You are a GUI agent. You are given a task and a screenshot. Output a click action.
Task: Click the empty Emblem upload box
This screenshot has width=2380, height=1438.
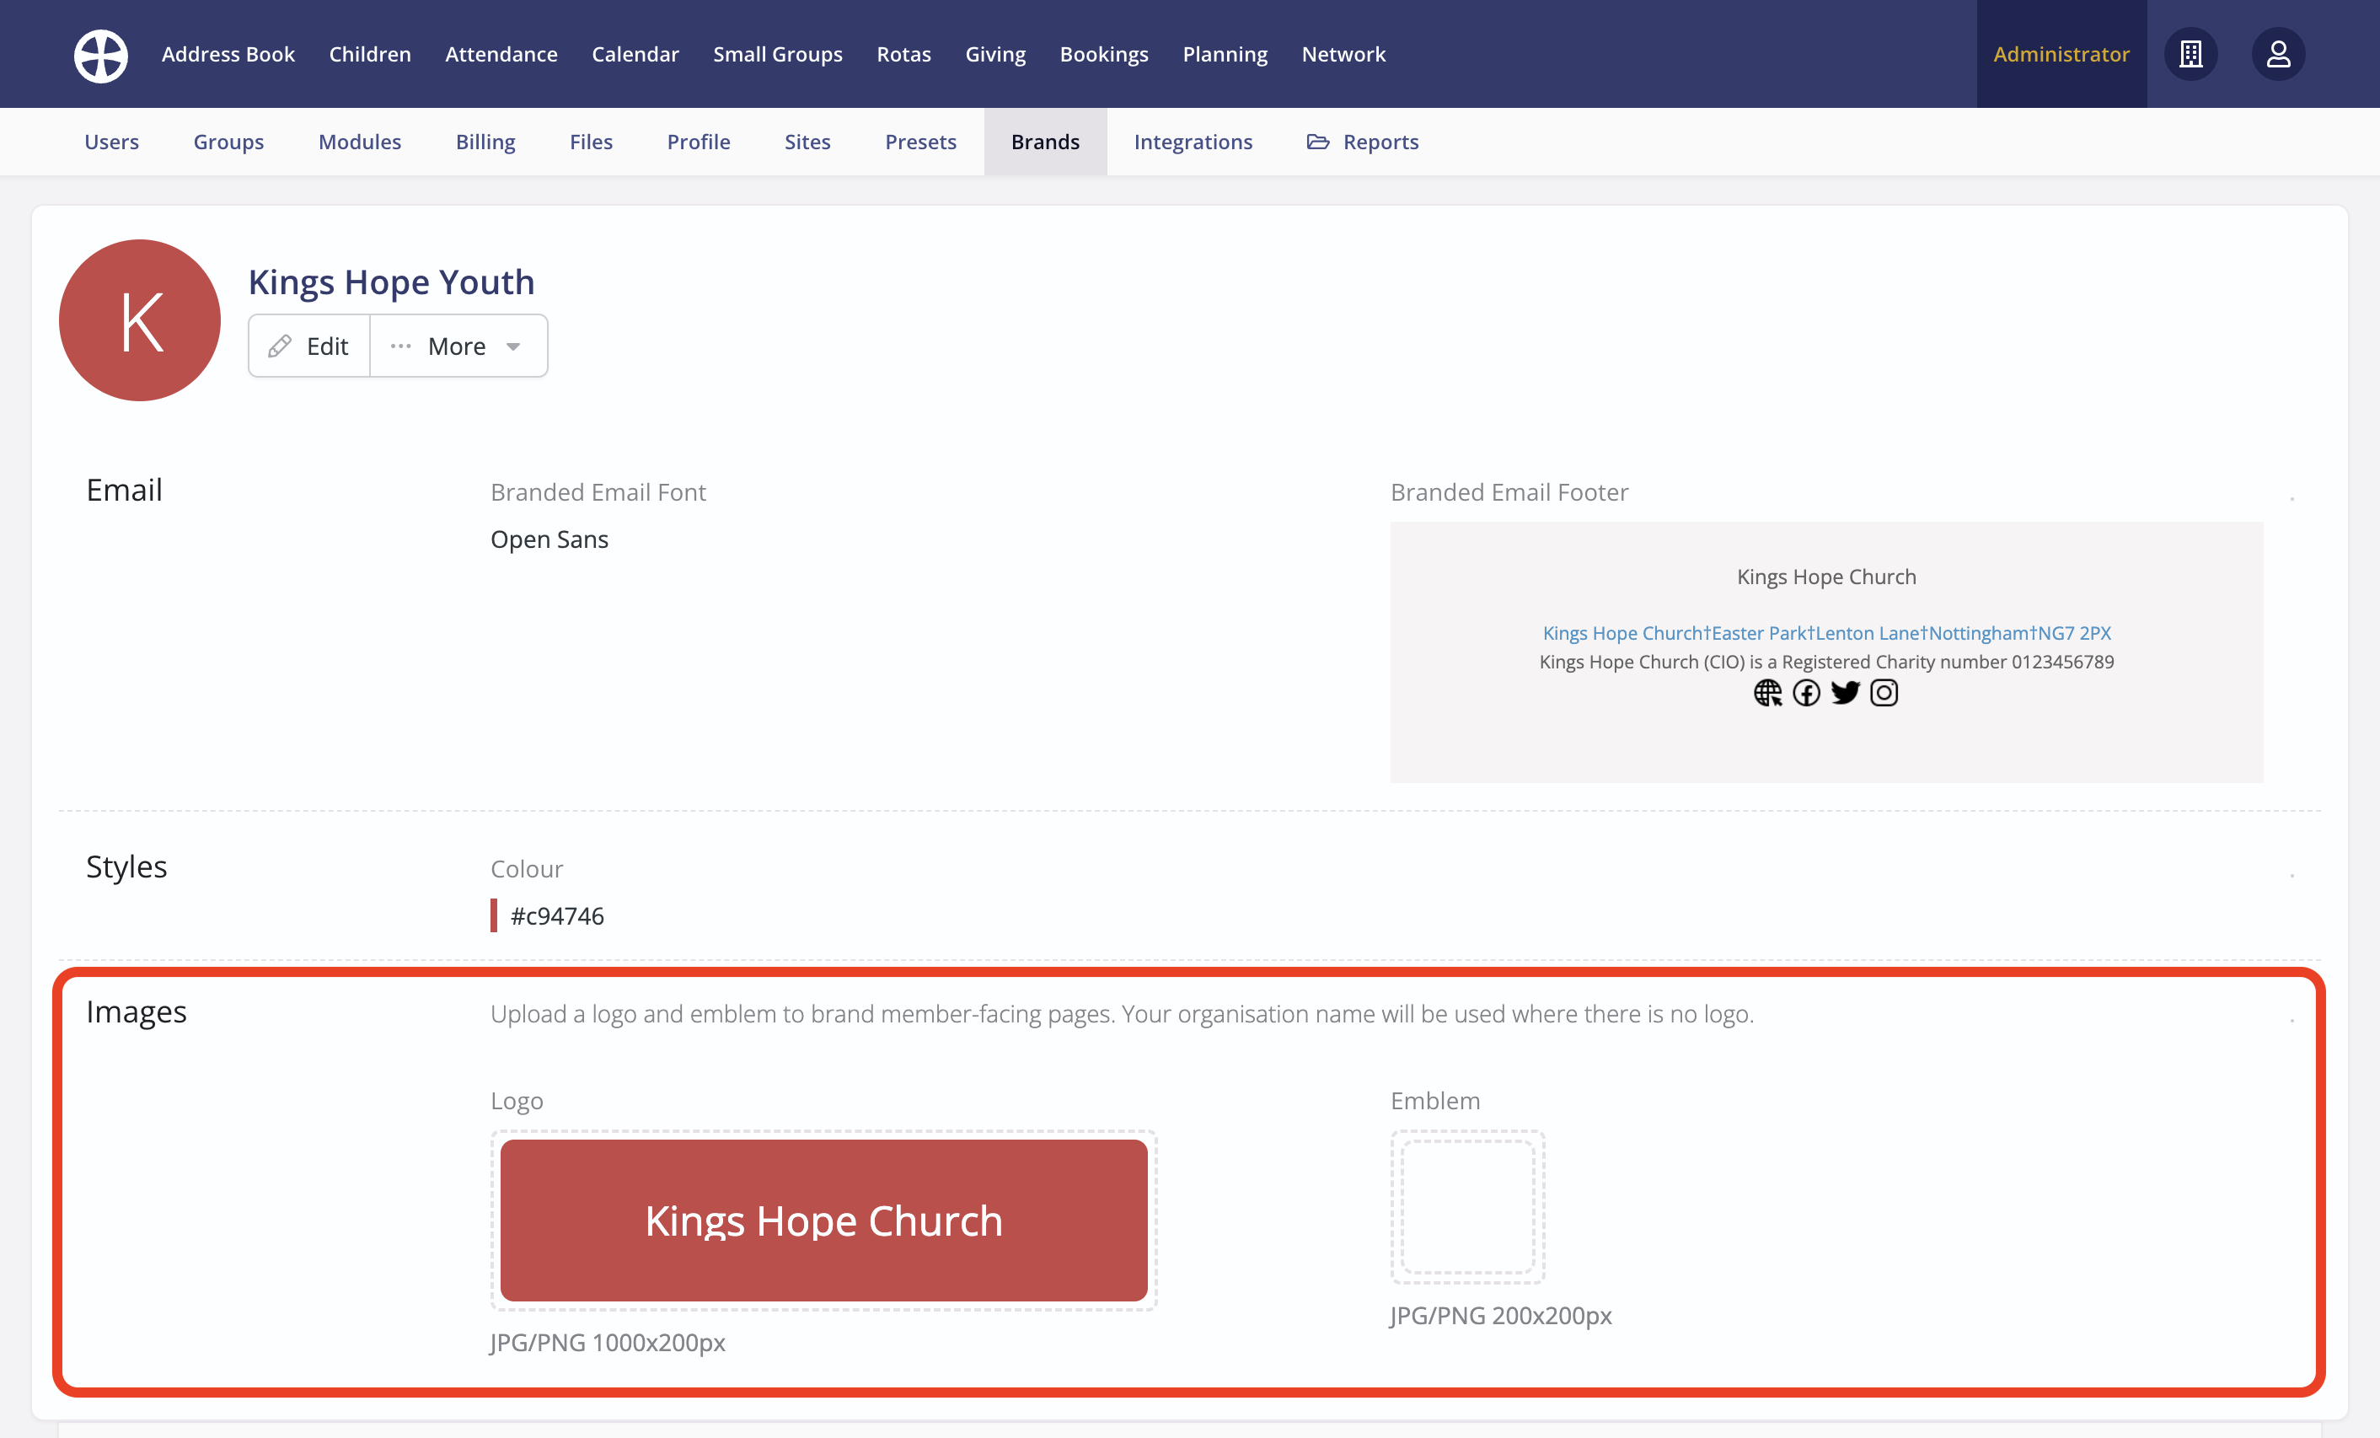pos(1466,1207)
